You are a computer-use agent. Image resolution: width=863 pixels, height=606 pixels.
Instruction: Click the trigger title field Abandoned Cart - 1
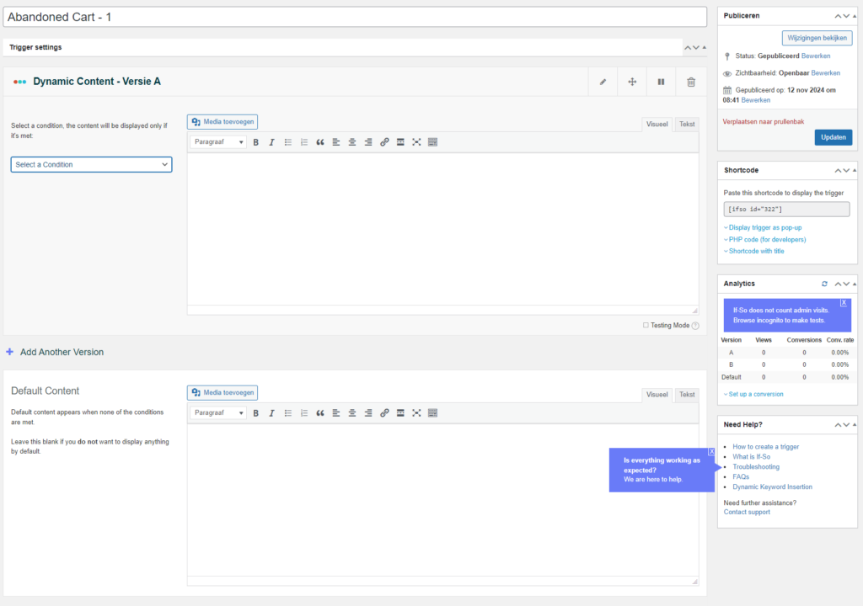355,17
